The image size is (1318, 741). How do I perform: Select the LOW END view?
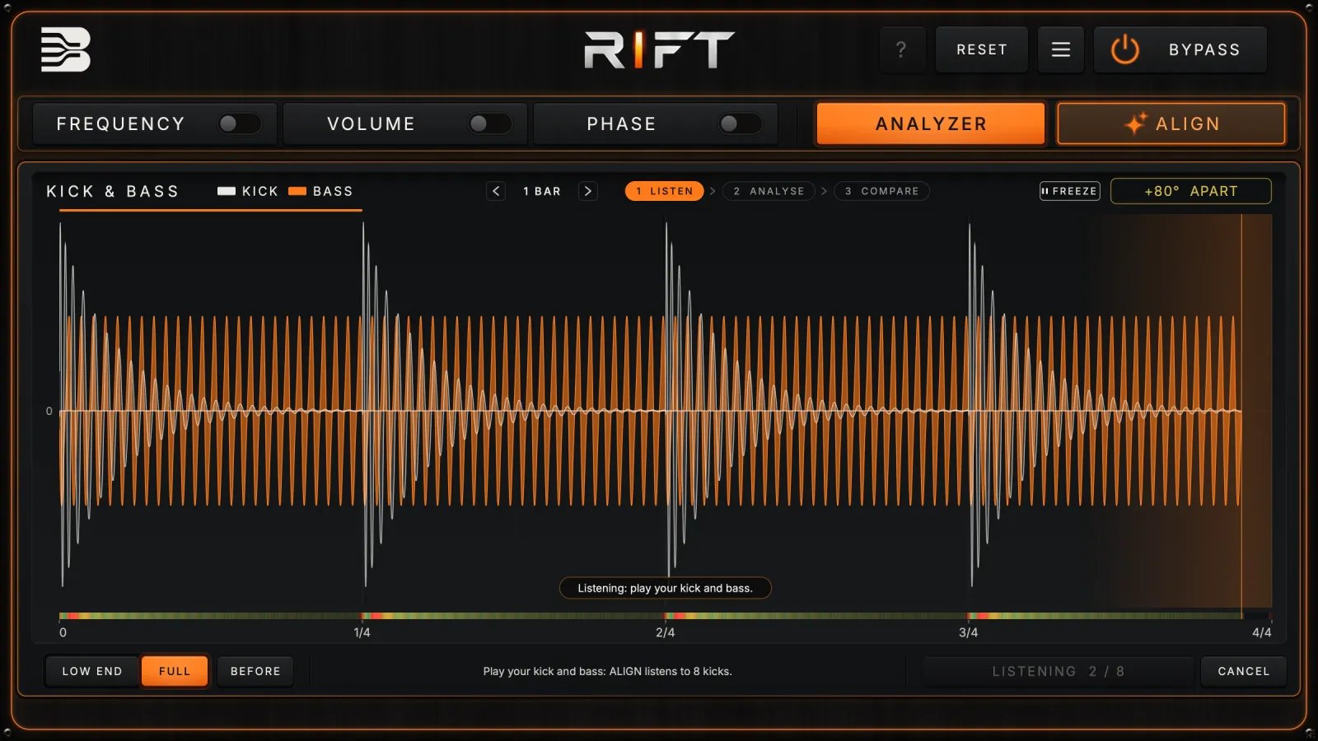pyautogui.click(x=92, y=671)
